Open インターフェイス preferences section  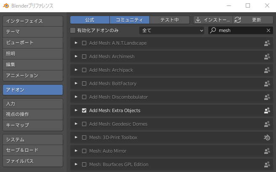coord(33,21)
